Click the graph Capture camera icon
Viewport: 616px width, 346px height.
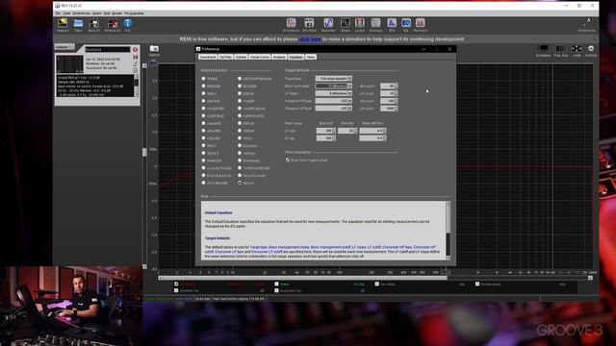tap(154, 49)
